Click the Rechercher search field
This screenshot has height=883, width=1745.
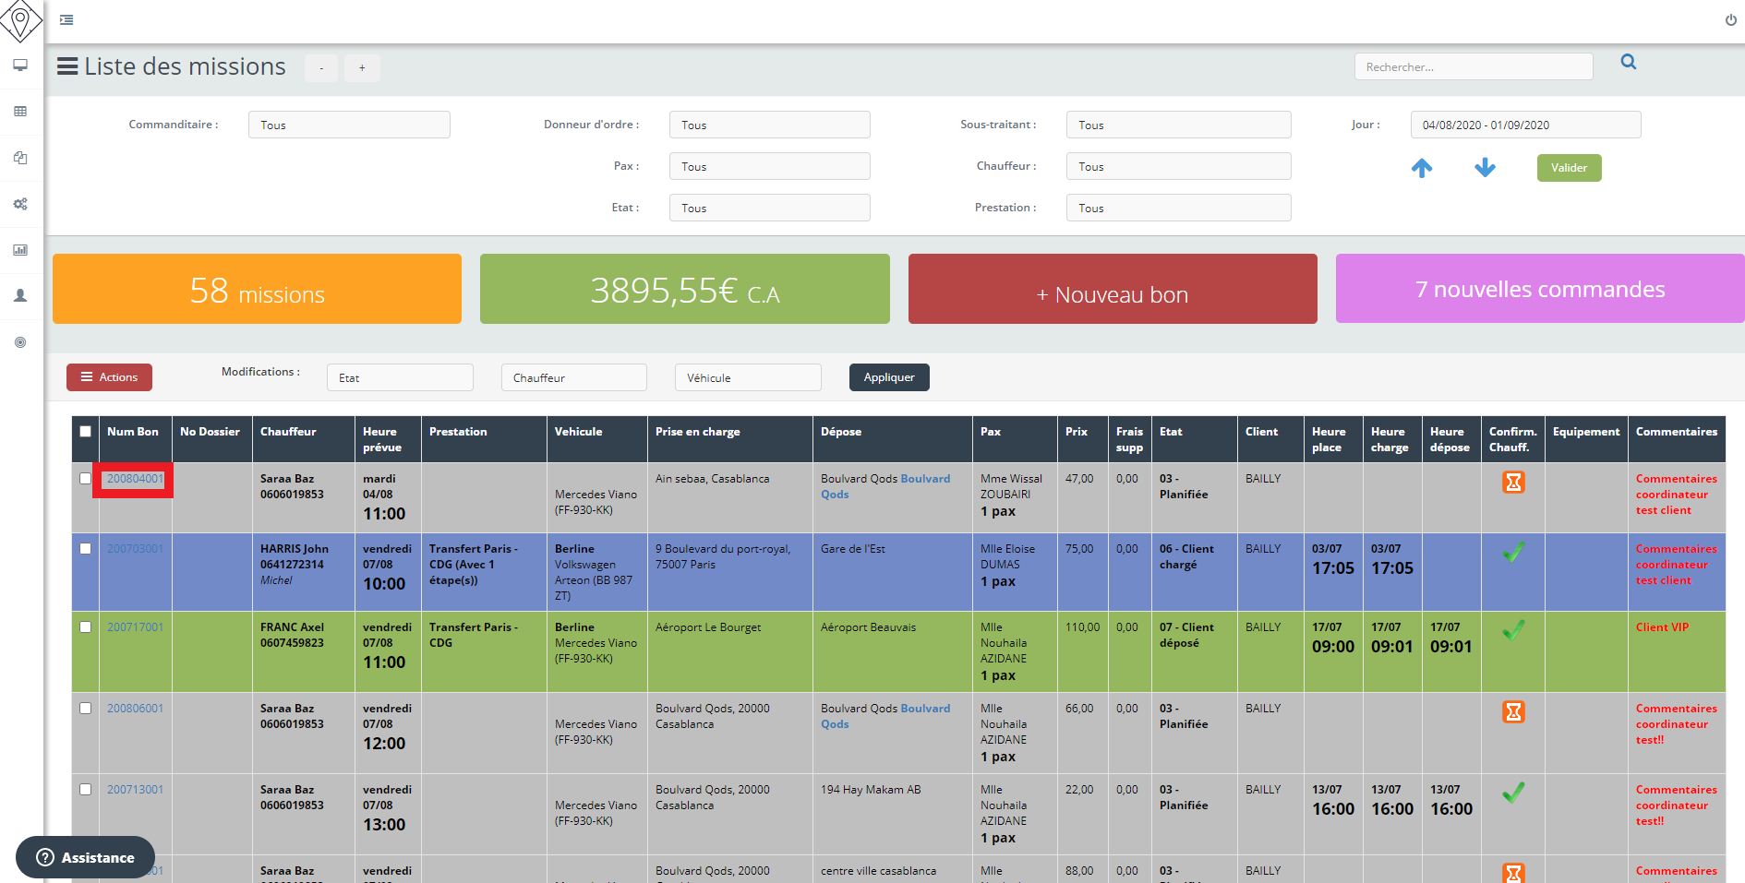pos(1473,67)
